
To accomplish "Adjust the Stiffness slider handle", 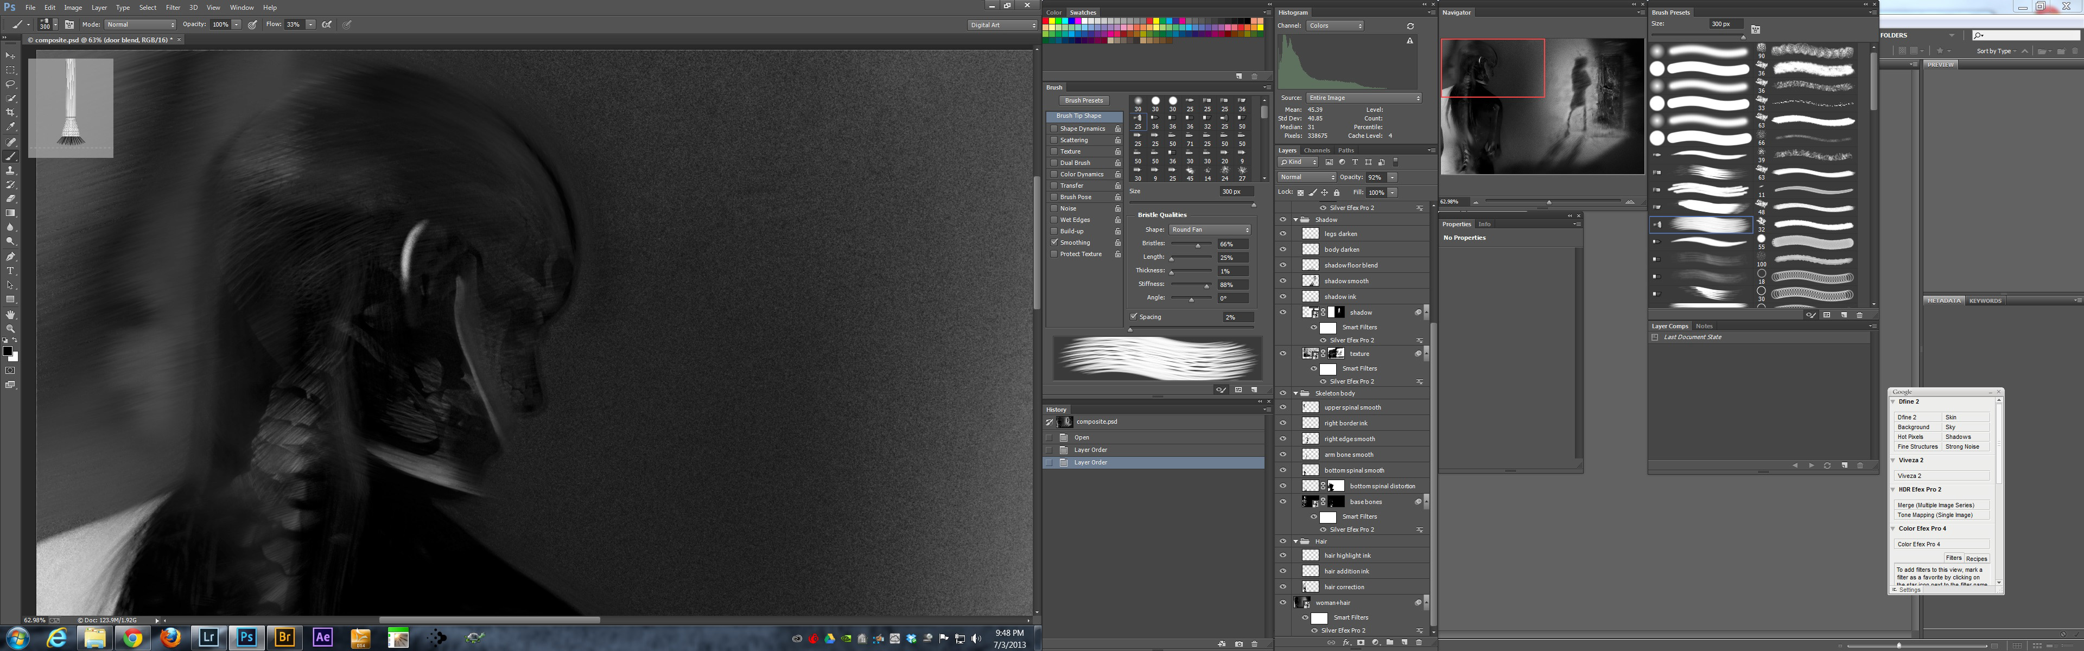I will [1206, 286].
